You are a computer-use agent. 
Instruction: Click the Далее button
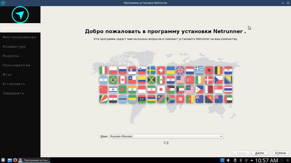[x=260, y=153]
